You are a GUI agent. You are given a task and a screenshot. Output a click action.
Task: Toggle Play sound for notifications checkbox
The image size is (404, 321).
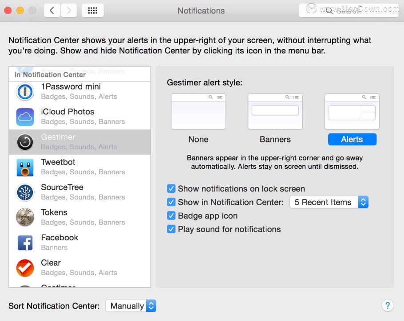pyautogui.click(x=171, y=229)
